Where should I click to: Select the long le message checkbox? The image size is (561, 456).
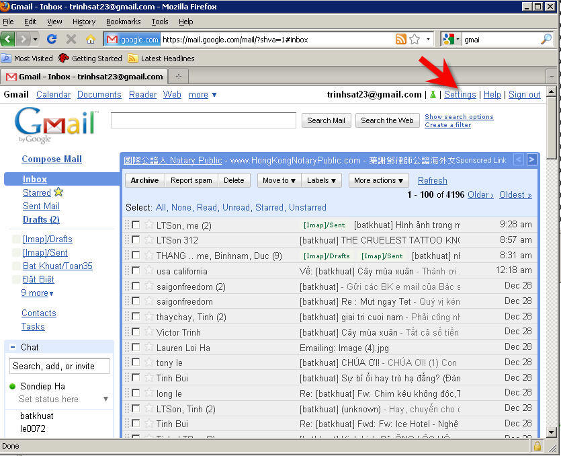136,393
